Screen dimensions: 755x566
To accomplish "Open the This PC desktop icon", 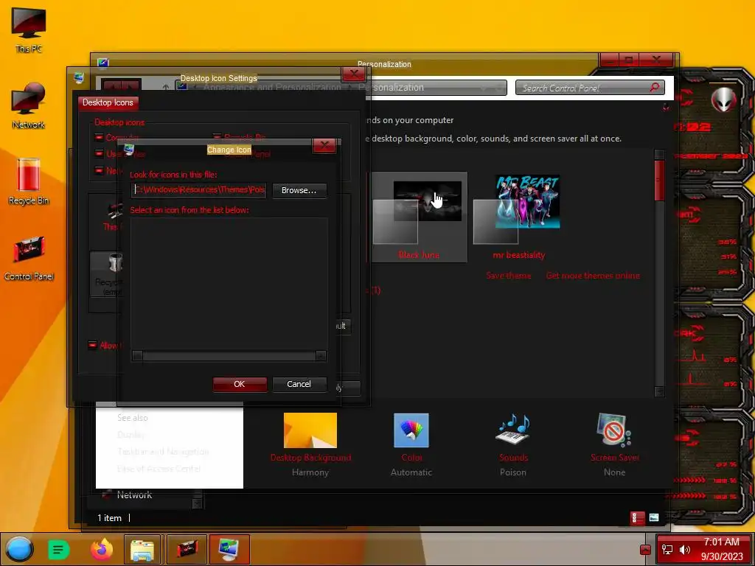I will [x=29, y=29].
